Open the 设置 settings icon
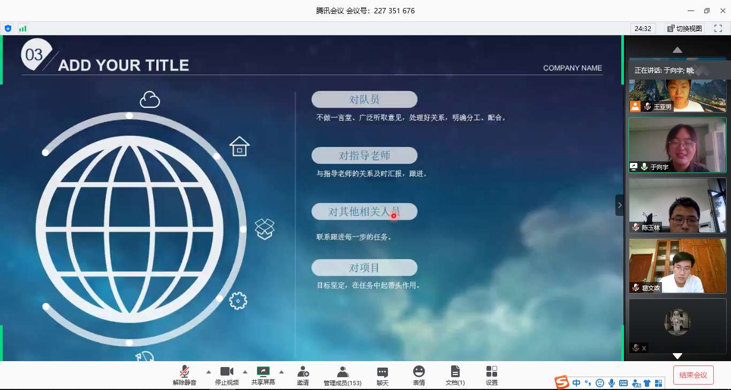This screenshot has width=731, height=390. click(491, 371)
